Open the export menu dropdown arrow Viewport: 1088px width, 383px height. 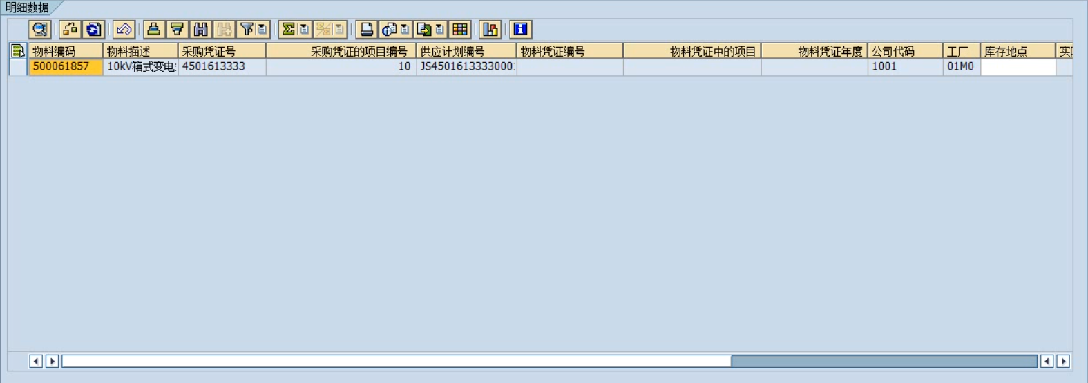click(439, 29)
